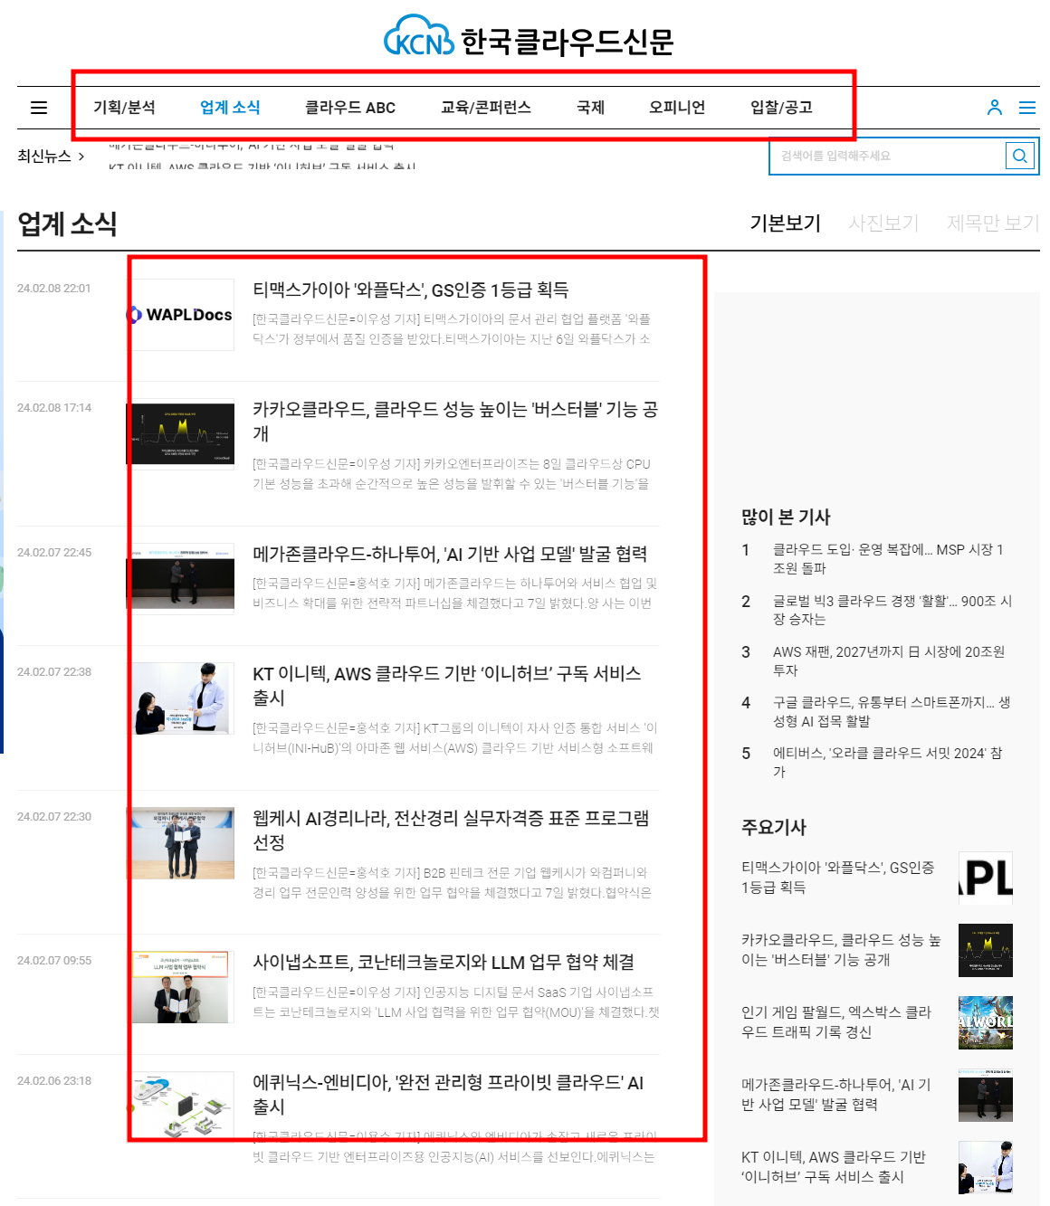Click the KT 이니텍 article thumbnail
1050x1206 pixels.
180,698
